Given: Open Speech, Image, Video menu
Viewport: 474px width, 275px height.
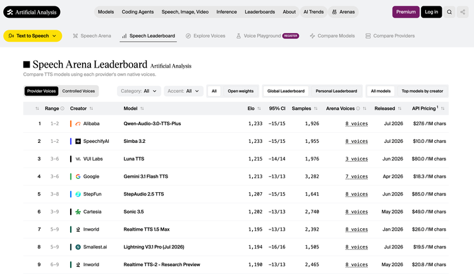Looking at the screenshot, I should (x=185, y=12).
